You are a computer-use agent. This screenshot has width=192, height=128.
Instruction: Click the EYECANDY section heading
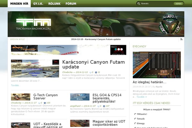pos(139,46)
